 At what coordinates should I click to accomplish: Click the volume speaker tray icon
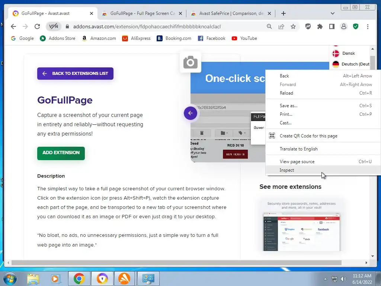(343, 279)
